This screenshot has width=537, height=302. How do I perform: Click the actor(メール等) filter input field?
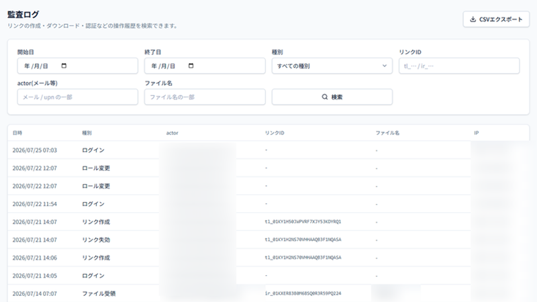pos(77,97)
